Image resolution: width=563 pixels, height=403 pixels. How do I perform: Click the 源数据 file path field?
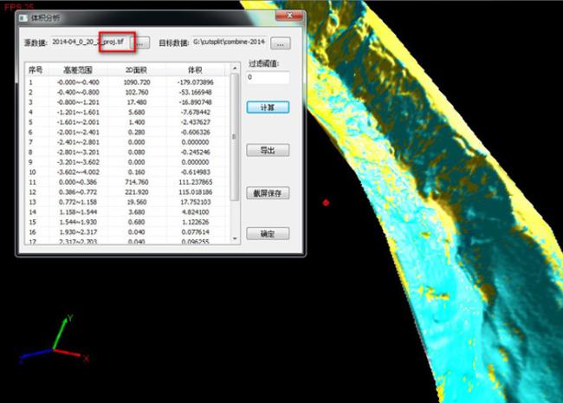pos(92,42)
